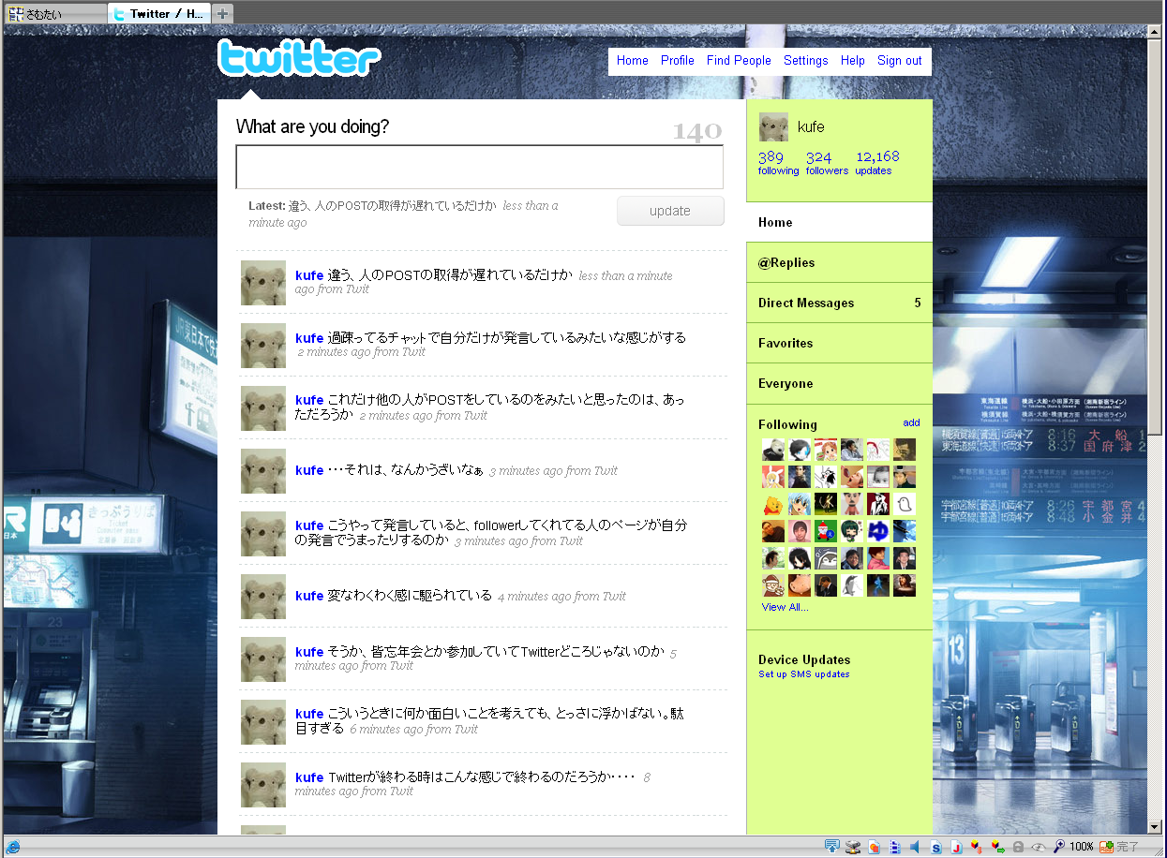The height and width of the screenshot is (858, 1167).
Task: Open the 389 following count
Action: [x=778, y=162]
